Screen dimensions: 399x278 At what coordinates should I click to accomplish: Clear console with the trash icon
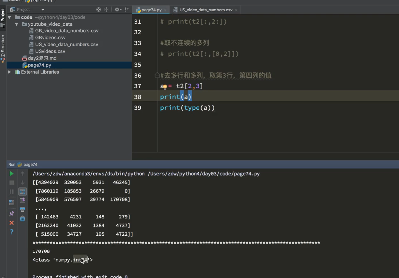point(23,218)
